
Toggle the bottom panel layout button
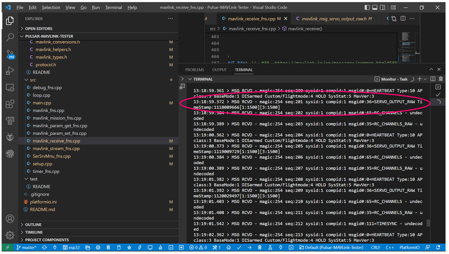point(375,7)
